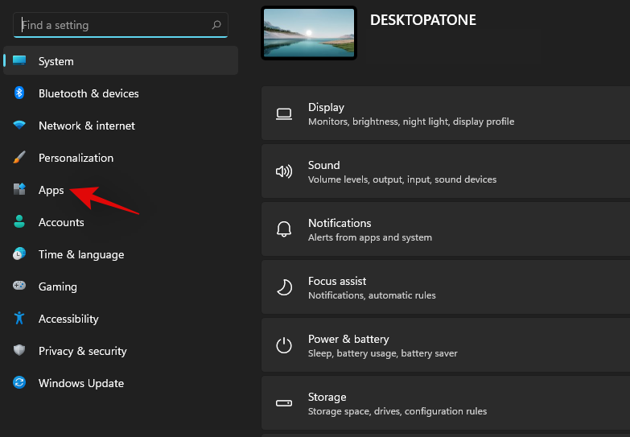The width and height of the screenshot is (630, 437).
Task: Select System in the sidebar
Action: click(56, 61)
